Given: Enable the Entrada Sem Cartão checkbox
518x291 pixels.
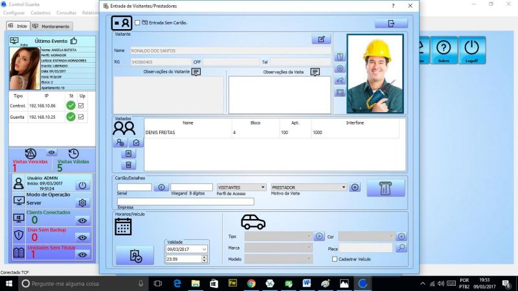Looking at the screenshot, I should (x=137, y=23).
